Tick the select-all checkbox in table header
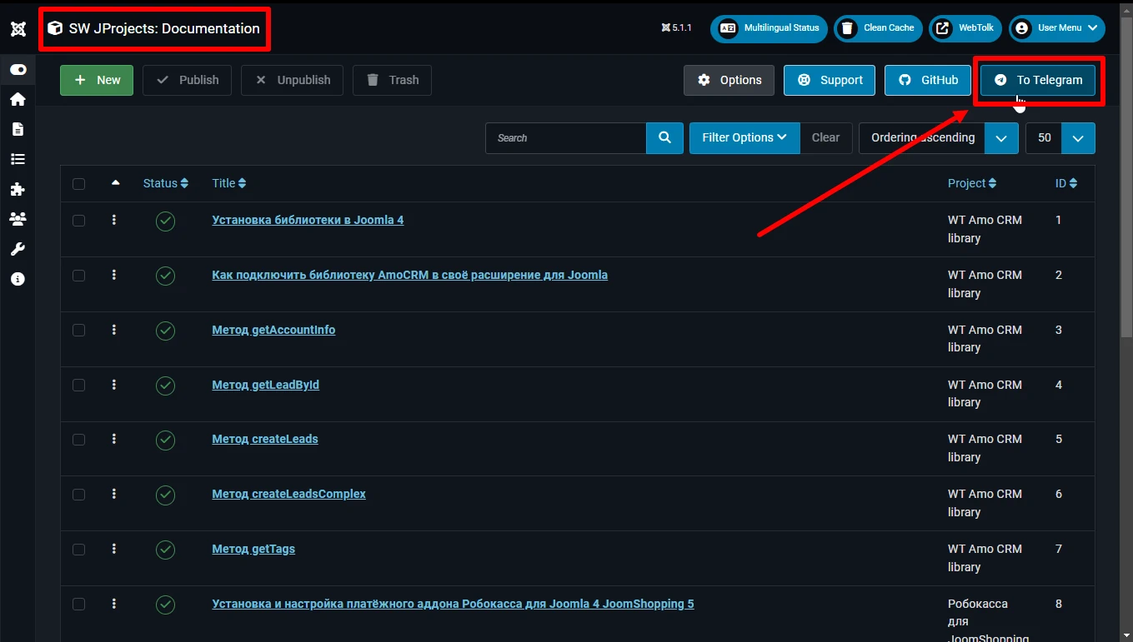This screenshot has width=1133, height=642. (x=78, y=184)
